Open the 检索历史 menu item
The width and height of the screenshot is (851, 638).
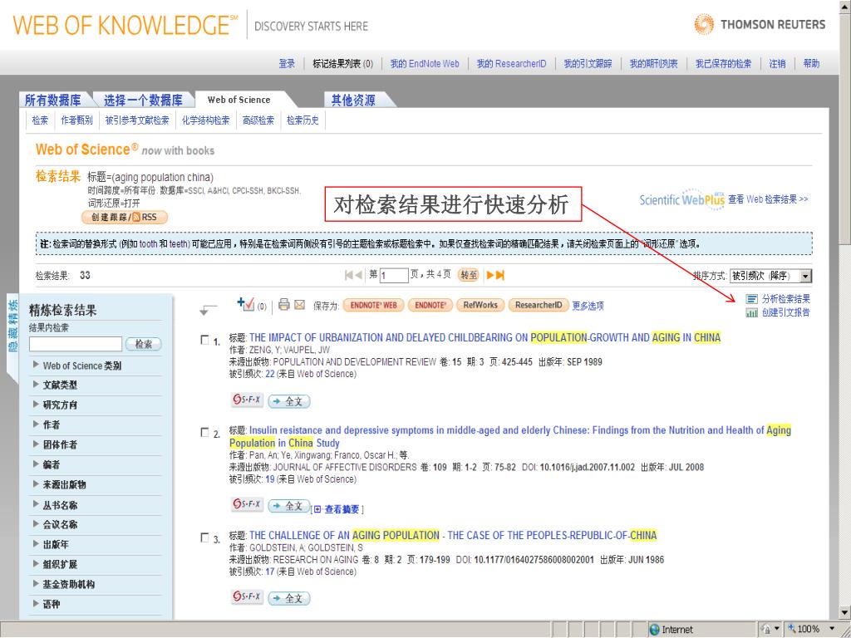pyautogui.click(x=303, y=120)
